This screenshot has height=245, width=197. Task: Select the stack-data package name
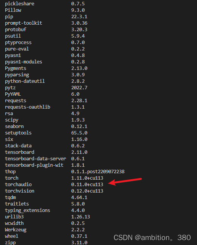point(18,146)
